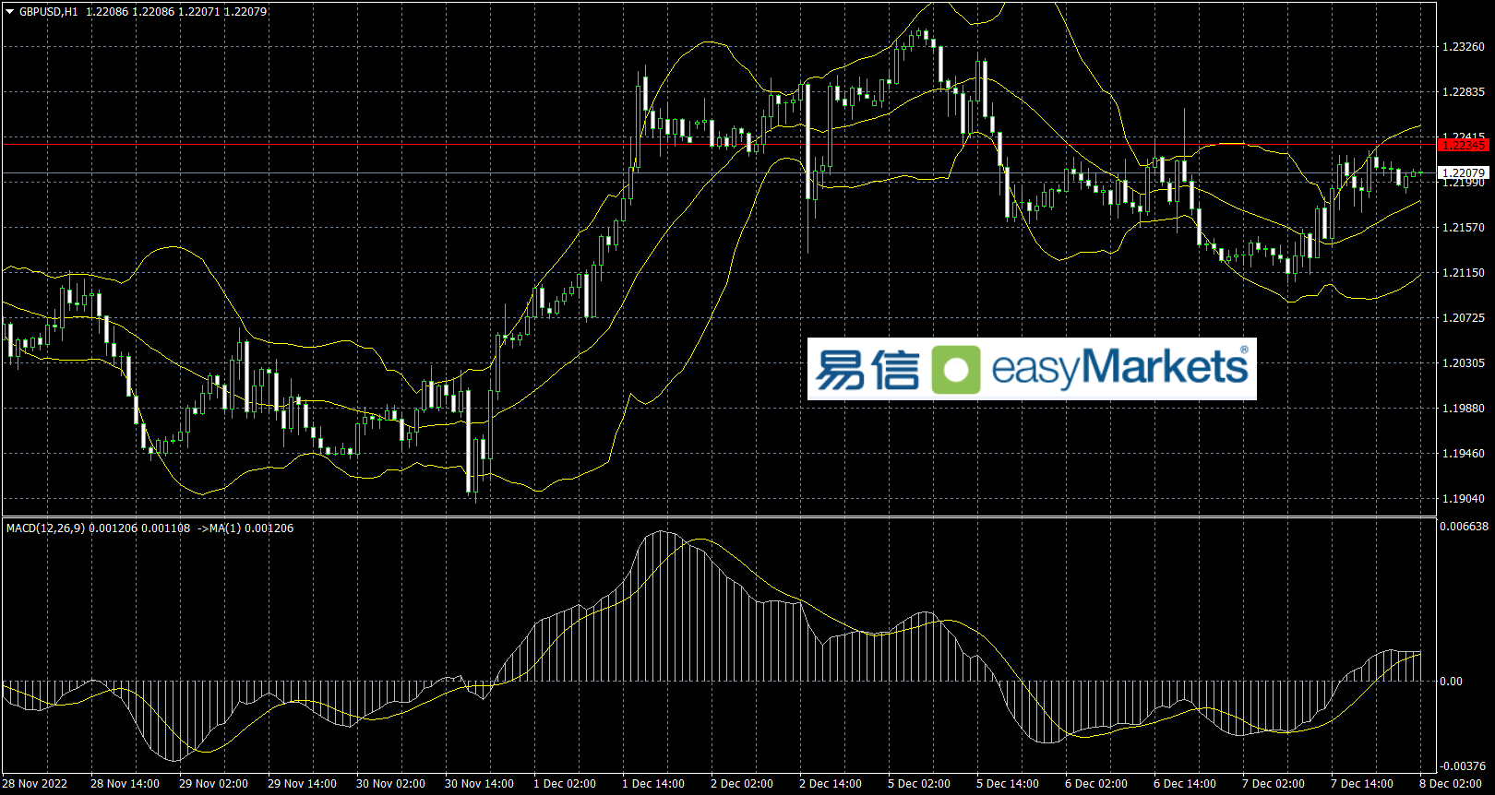Viewport: 1495px width, 795px height.
Task: Click the ->MA(1) 0.001206 label
Action: [x=245, y=528]
